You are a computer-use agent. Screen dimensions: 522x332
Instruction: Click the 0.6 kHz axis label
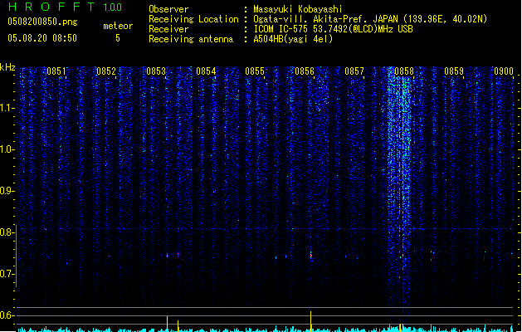click(7, 315)
